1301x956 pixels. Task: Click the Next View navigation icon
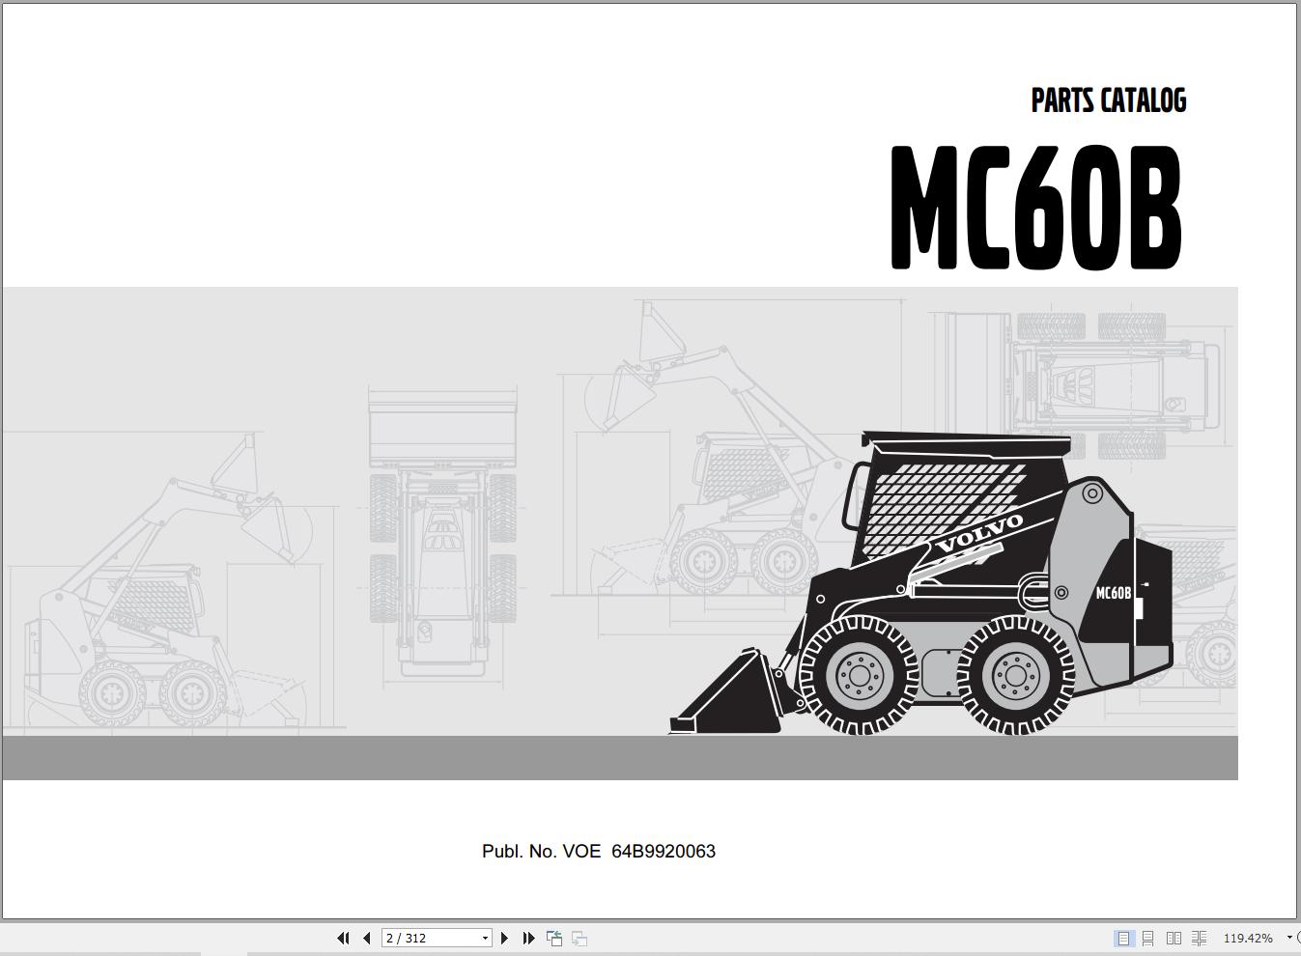[x=580, y=938]
